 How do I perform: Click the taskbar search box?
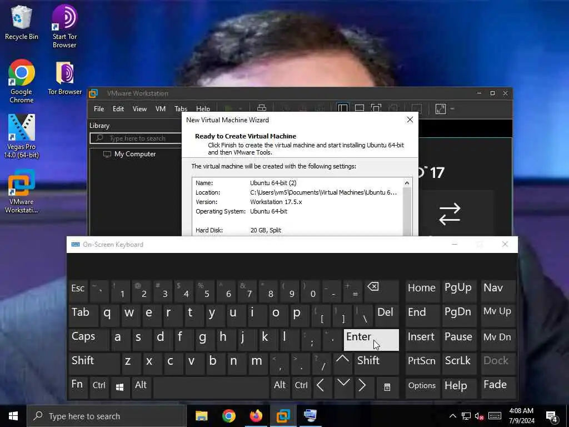pyautogui.click(x=107, y=416)
